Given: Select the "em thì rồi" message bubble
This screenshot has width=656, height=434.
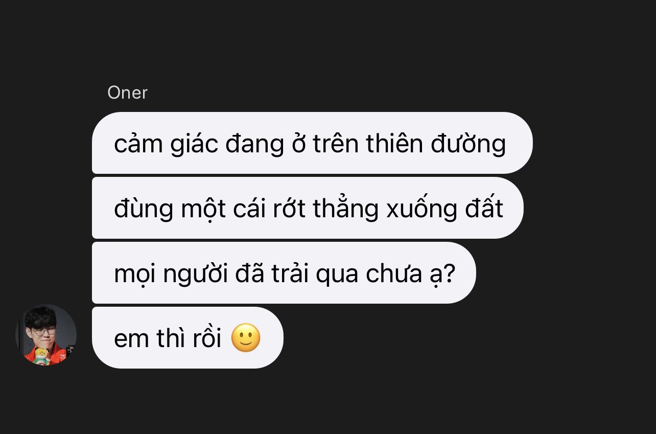Looking at the screenshot, I should (x=188, y=337).
